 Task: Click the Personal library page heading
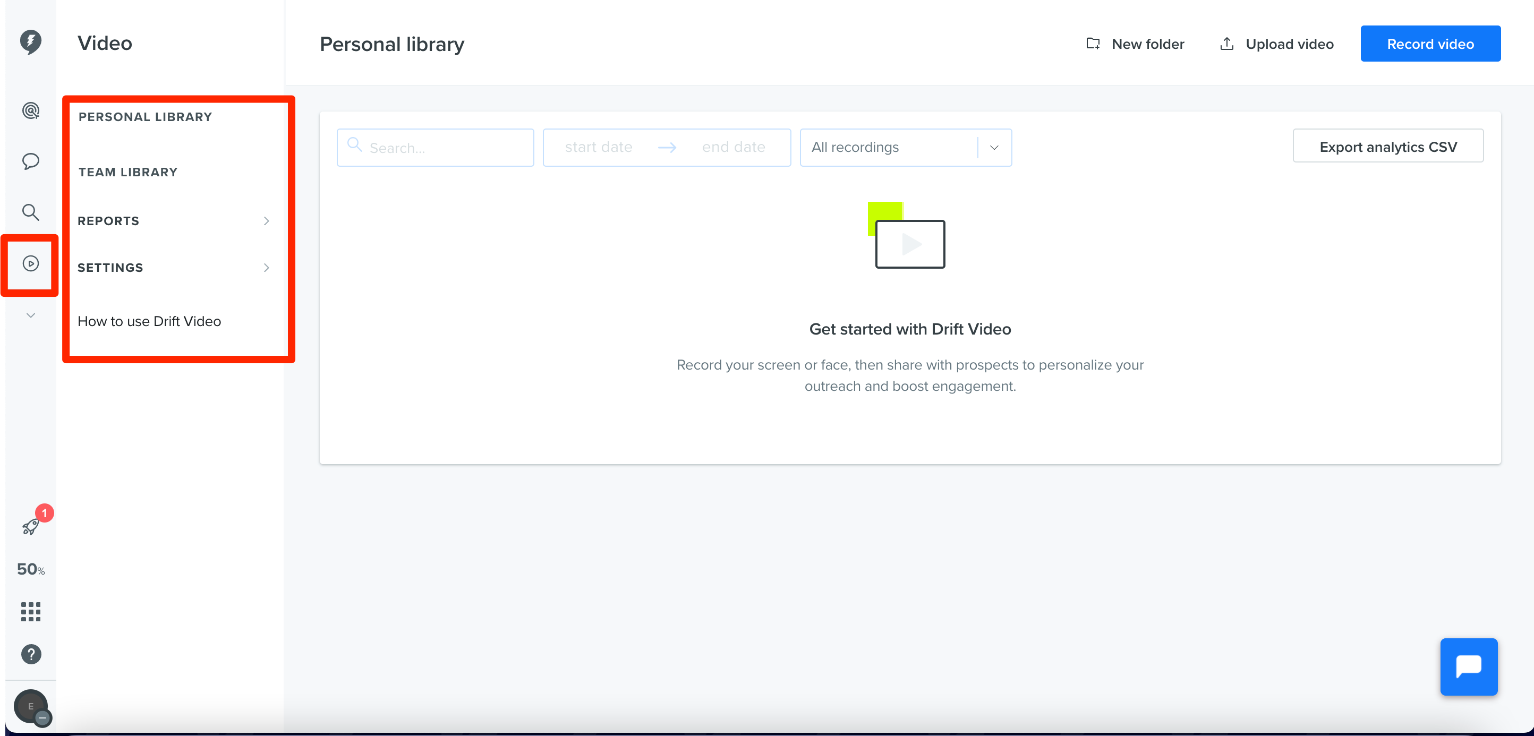392,44
